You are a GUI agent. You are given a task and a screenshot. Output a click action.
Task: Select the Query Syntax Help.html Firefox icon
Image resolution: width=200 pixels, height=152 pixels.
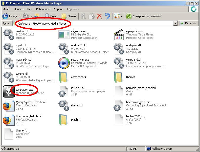(9, 106)
